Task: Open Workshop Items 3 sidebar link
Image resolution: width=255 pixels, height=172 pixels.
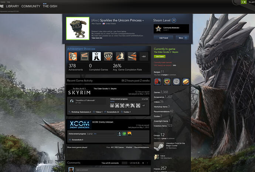Action: 161,106
